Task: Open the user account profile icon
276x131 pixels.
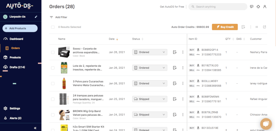Action: click(265, 7)
